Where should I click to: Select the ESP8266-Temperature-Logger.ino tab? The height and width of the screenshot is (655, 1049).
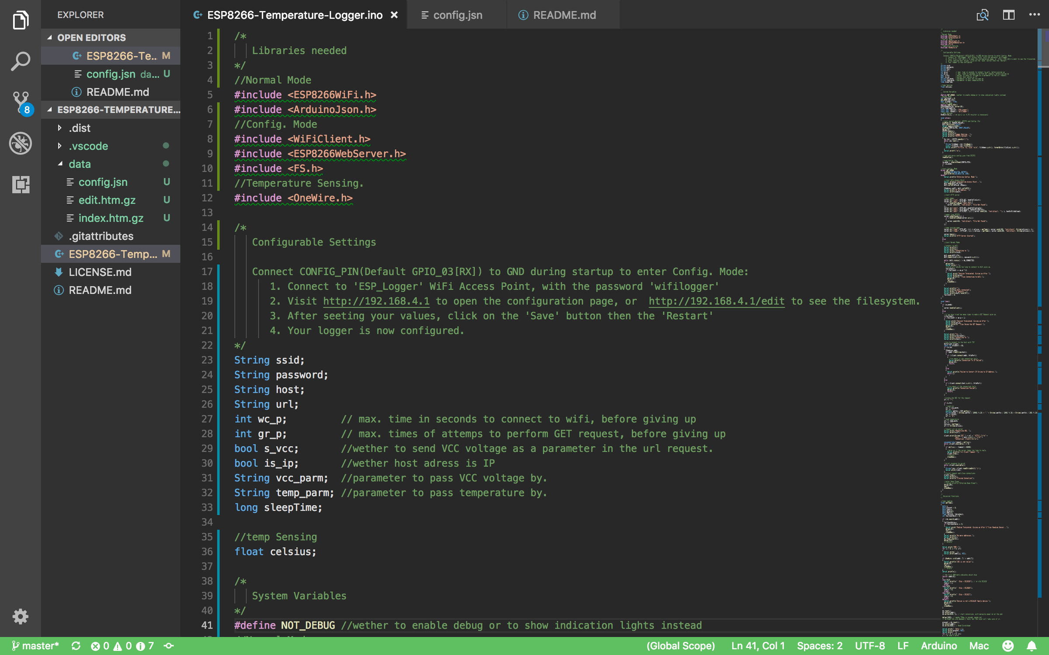[294, 15]
